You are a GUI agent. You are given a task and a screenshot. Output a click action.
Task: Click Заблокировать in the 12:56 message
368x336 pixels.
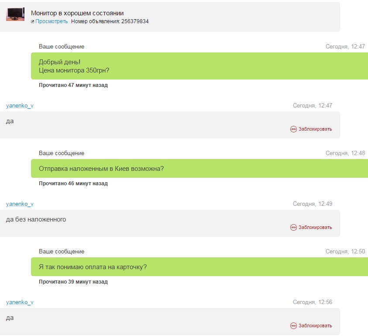tap(315, 326)
